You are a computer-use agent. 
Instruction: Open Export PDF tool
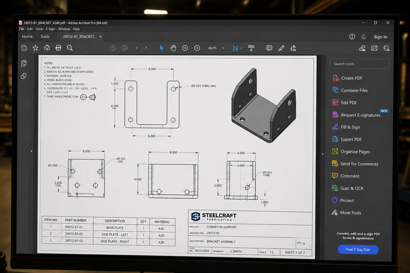pyautogui.click(x=347, y=139)
